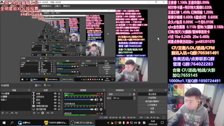Open the 帮助(H) menu
The height and width of the screenshot is (126, 224).
[x=67, y=6]
